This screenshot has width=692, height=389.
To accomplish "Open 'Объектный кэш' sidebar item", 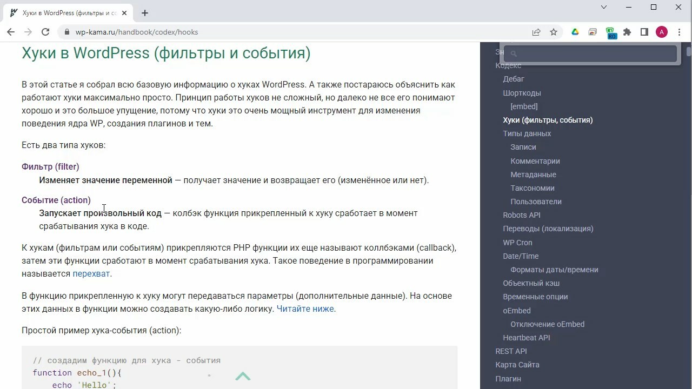I will pos(531,283).
